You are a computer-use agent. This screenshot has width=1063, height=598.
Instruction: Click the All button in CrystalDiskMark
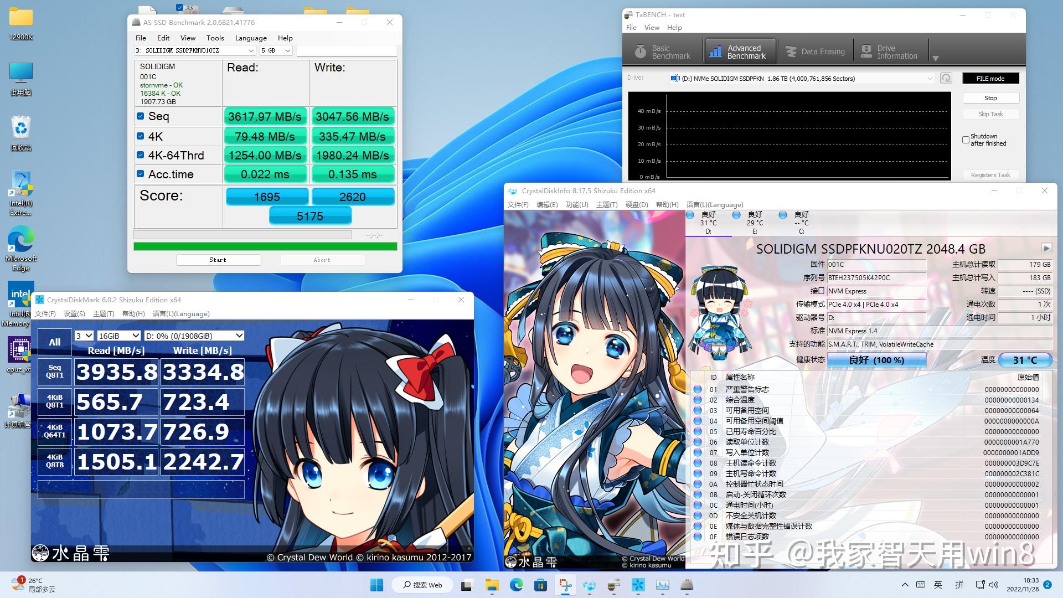click(x=54, y=342)
